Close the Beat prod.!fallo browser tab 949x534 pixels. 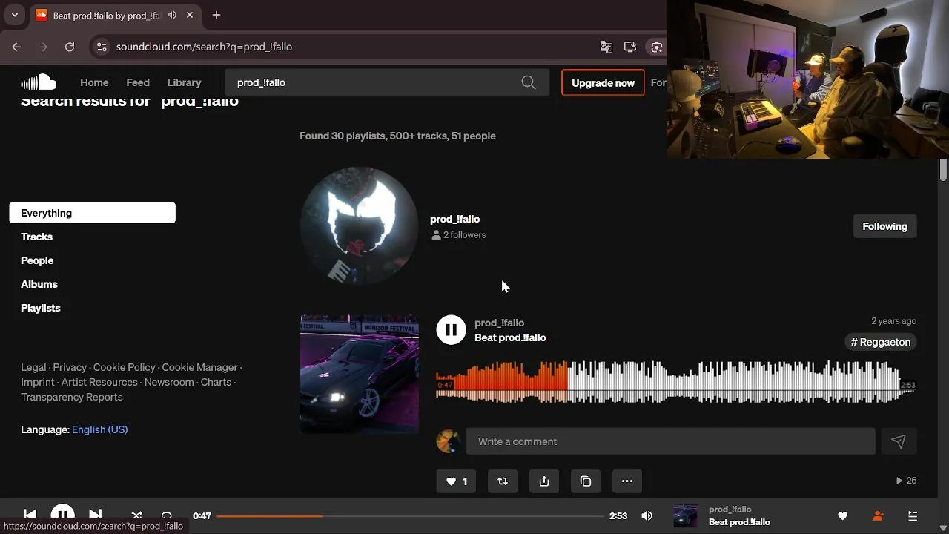(190, 15)
